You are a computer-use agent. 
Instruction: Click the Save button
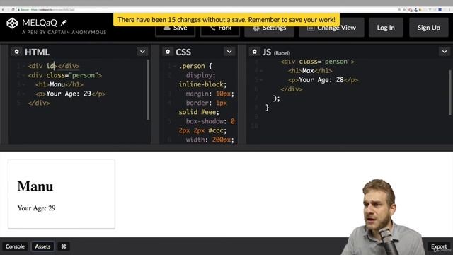pyautogui.click(x=175, y=30)
